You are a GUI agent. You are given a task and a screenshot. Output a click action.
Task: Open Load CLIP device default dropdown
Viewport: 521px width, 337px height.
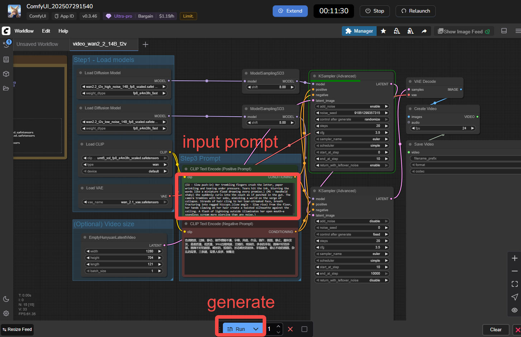point(125,171)
